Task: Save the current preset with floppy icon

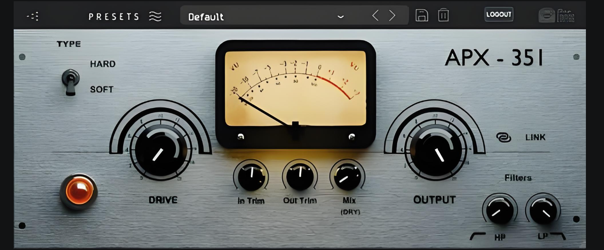Action: pyautogui.click(x=421, y=16)
